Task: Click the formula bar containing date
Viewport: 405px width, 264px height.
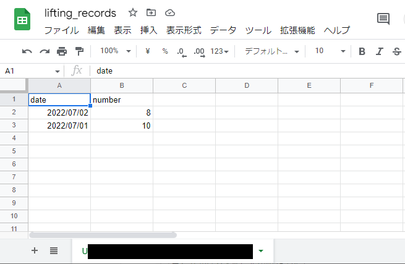Action: [x=248, y=70]
